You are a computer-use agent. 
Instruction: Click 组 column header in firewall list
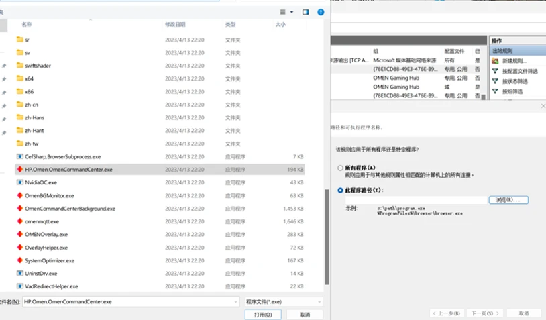[376, 51]
